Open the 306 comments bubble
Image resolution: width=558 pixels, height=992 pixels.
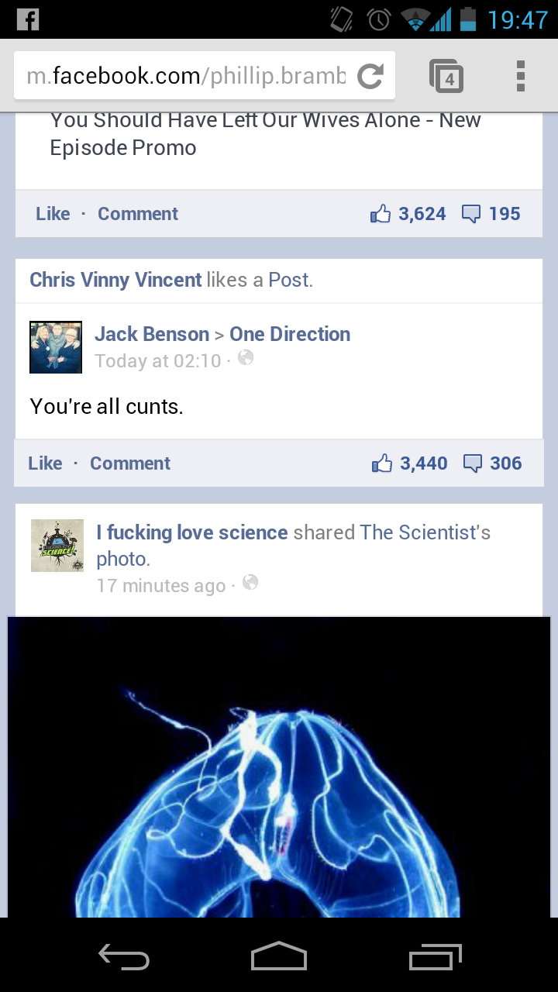coord(493,463)
